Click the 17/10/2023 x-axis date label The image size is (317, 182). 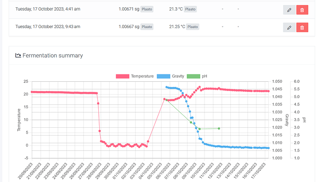coord(258,171)
